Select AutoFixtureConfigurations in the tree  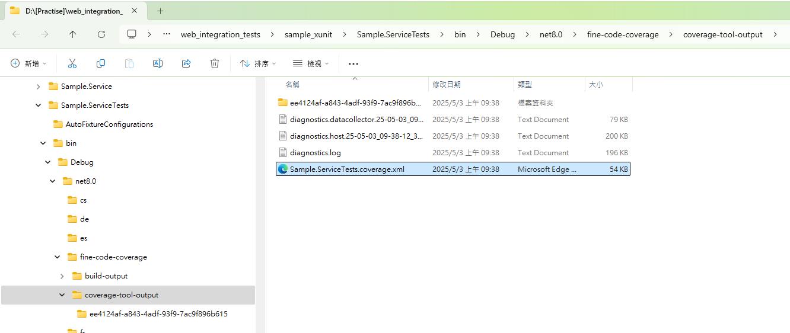tap(109, 124)
